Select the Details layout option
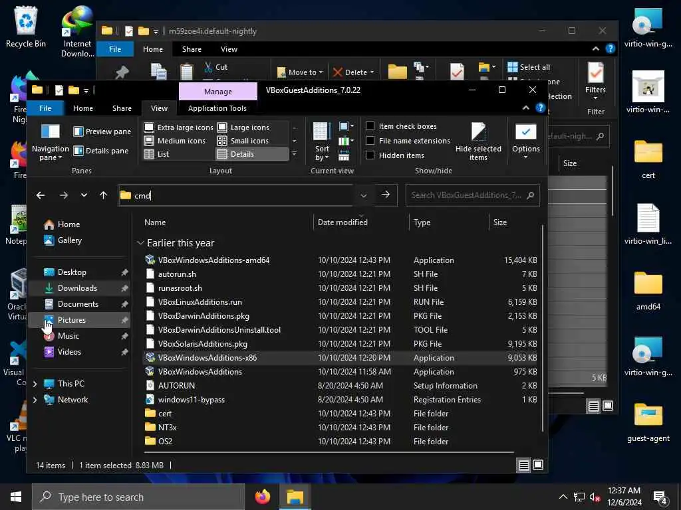The width and height of the screenshot is (681, 510). coord(251,154)
